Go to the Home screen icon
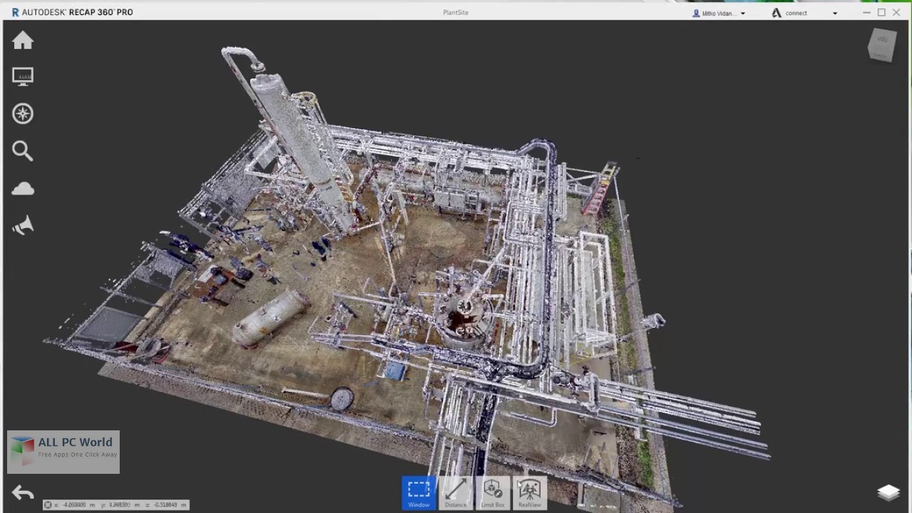912x513 pixels. click(23, 41)
